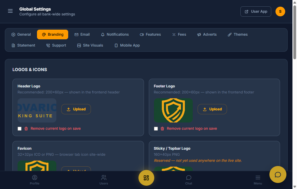The image size is (297, 189).
Task: Click the orange S user avatar
Action: coord(280,11)
